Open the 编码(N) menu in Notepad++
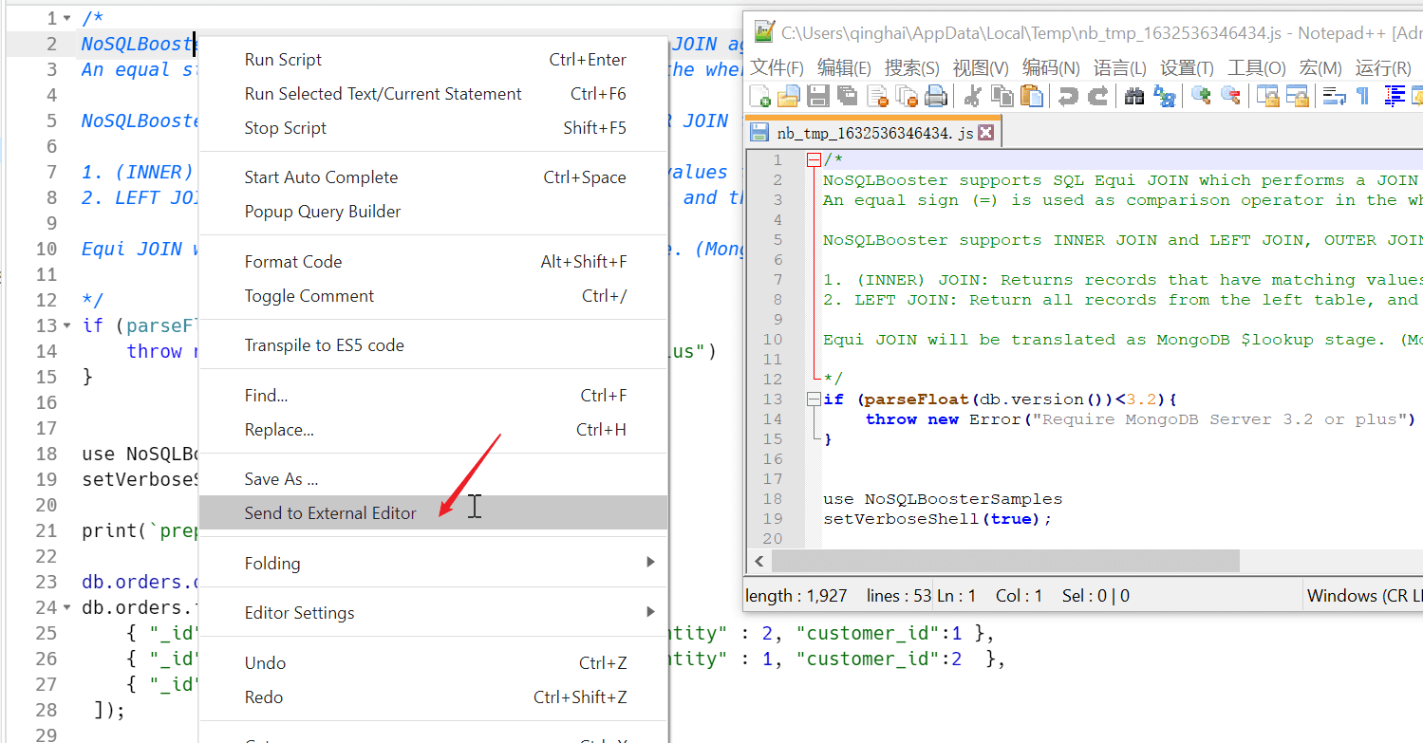This screenshot has height=743, width=1423. pos(1051,67)
